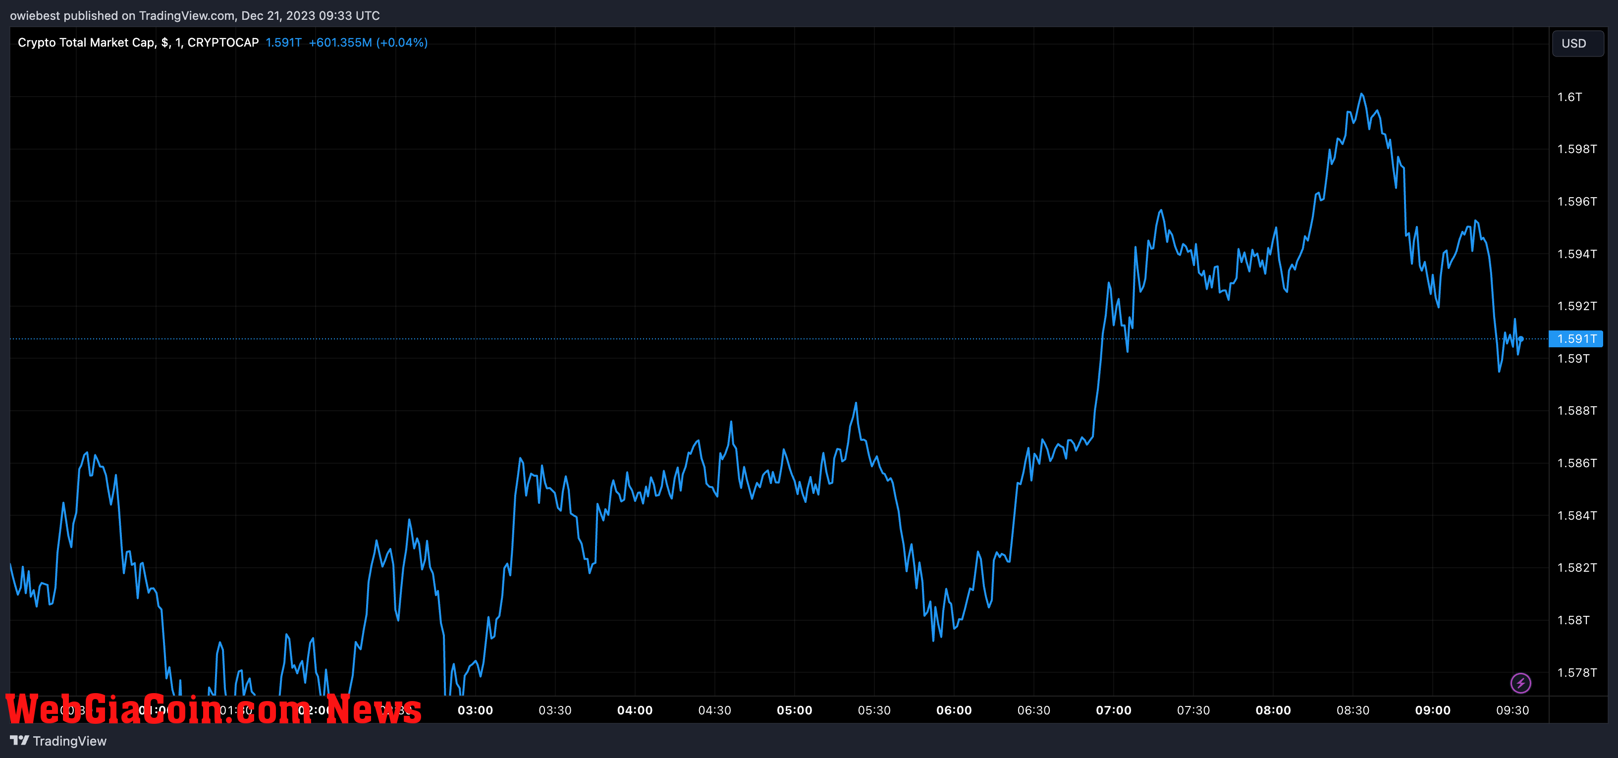Click the last price dot on the line
The image size is (1618, 758).
(1520, 339)
